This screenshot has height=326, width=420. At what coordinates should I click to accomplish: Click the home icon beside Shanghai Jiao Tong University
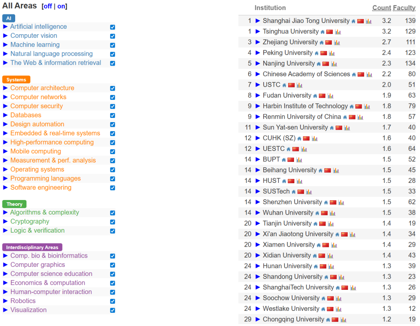tap(353, 21)
